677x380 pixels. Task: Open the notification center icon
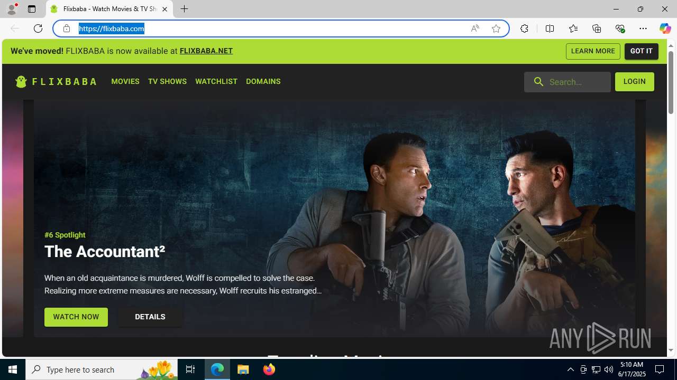[660, 369]
